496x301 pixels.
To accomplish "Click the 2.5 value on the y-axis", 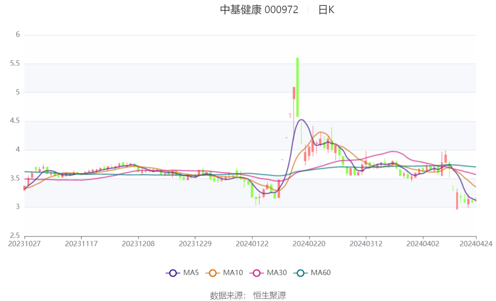I will [15, 236].
